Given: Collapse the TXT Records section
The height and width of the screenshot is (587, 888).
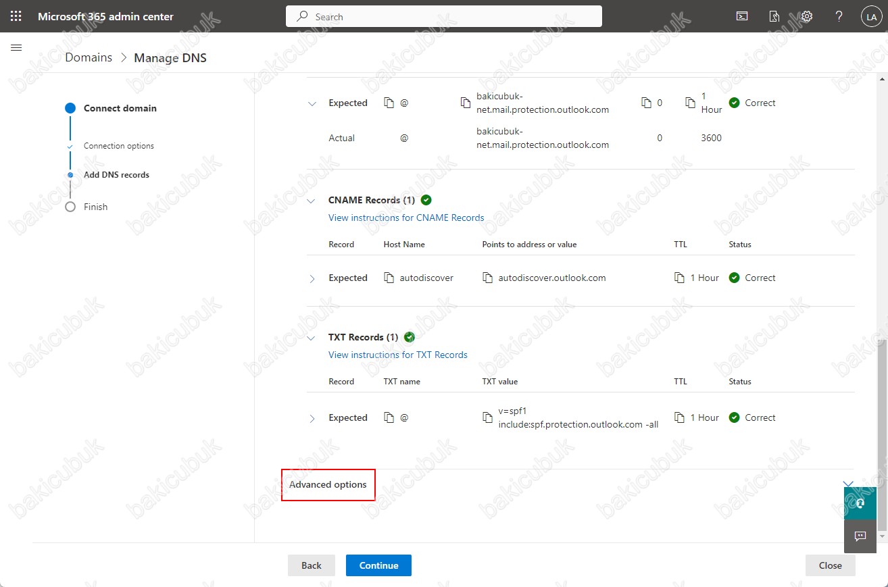Looking at the screenshot, I should 312,338.
